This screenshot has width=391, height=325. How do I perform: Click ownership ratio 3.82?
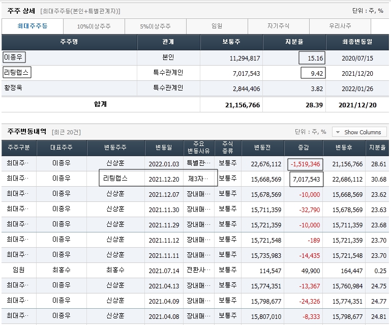point(317,89)
